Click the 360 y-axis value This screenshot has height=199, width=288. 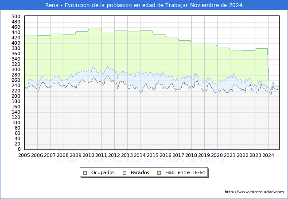coord(16,54)
